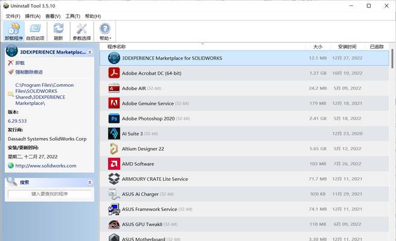Screen dimensions: 396x241
Task: Maximize the Uninstall Tool window
Action: (369, 5)
